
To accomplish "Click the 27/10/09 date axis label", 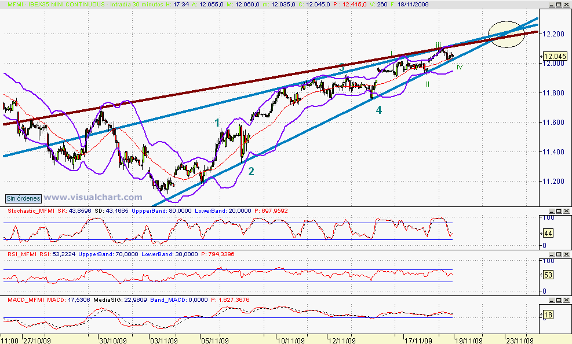I will coord(37,341).
